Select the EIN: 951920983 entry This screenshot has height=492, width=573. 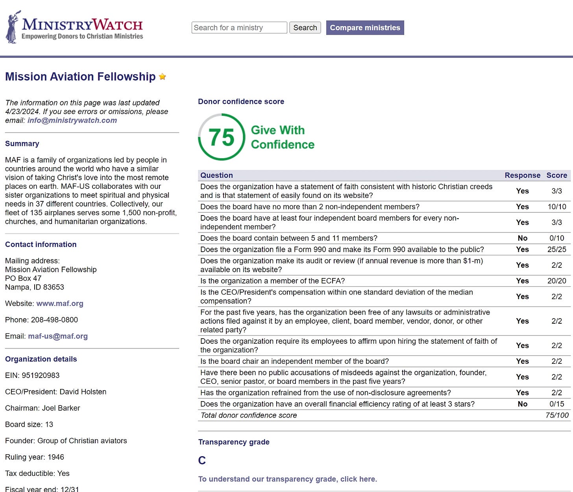click(32, 376)
